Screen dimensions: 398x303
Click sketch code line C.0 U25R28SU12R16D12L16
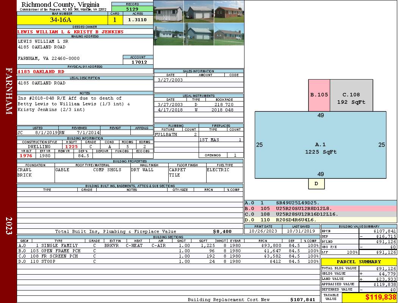tap(321, 214)
